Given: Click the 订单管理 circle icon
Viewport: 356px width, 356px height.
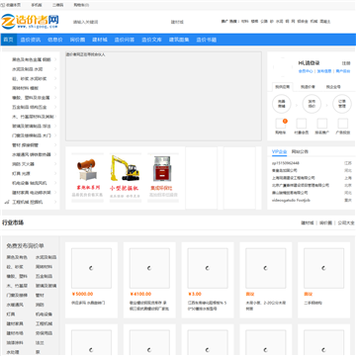Looking at the screenshot, I should 342,104.
